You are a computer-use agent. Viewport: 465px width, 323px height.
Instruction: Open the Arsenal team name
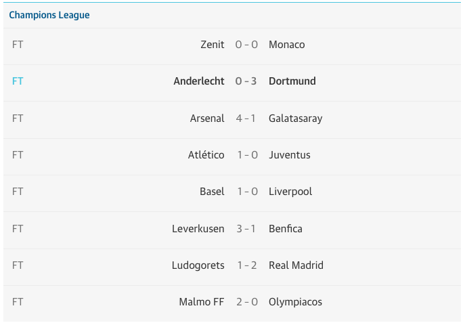[207, 119]
